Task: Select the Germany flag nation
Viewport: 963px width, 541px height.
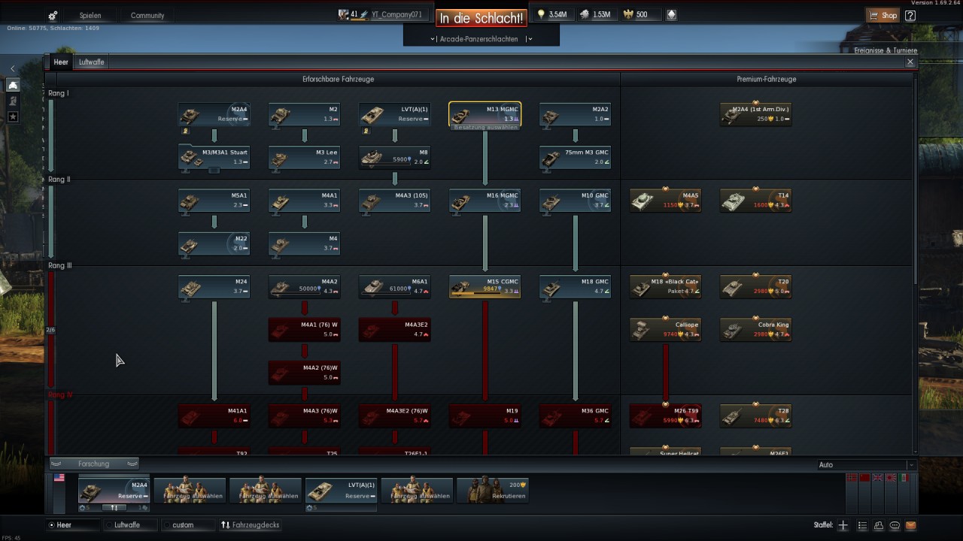Action: pyautogui.click(x=852, y=478)
